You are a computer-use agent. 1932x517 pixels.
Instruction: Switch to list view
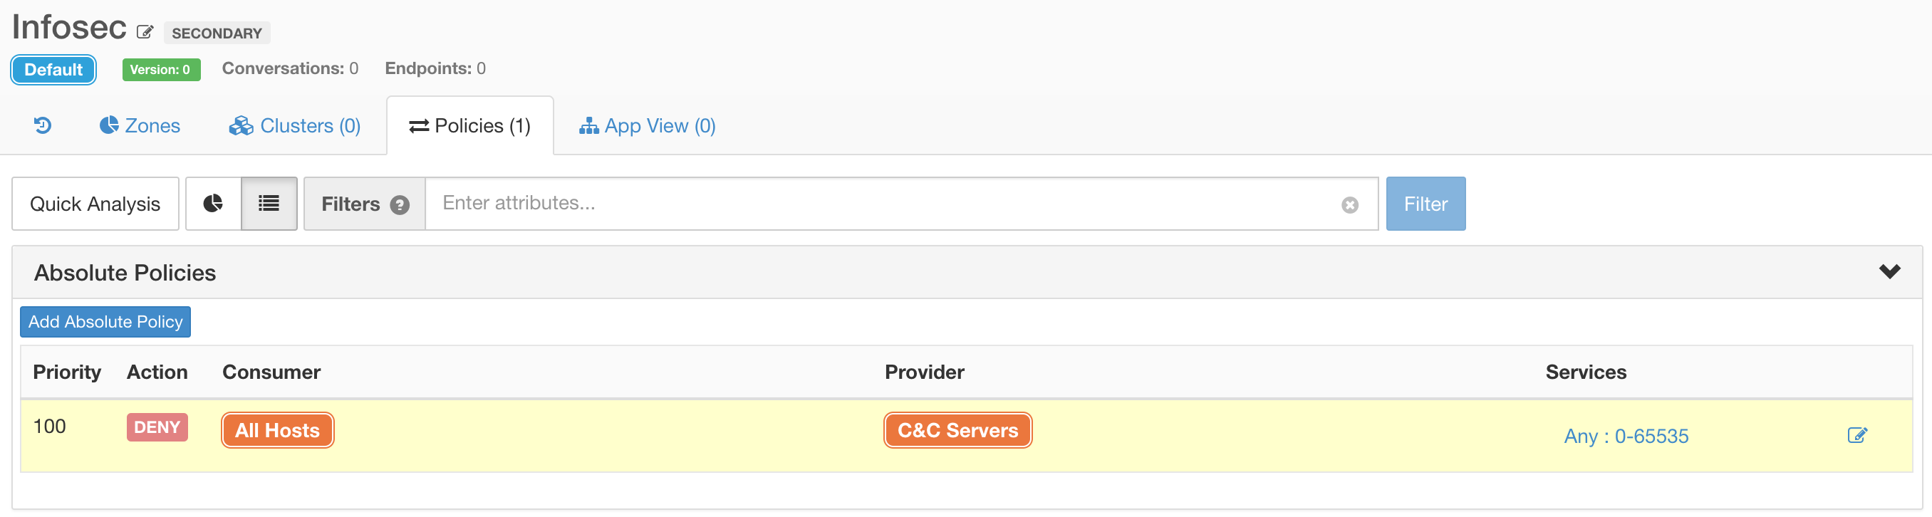click(269, 204)
